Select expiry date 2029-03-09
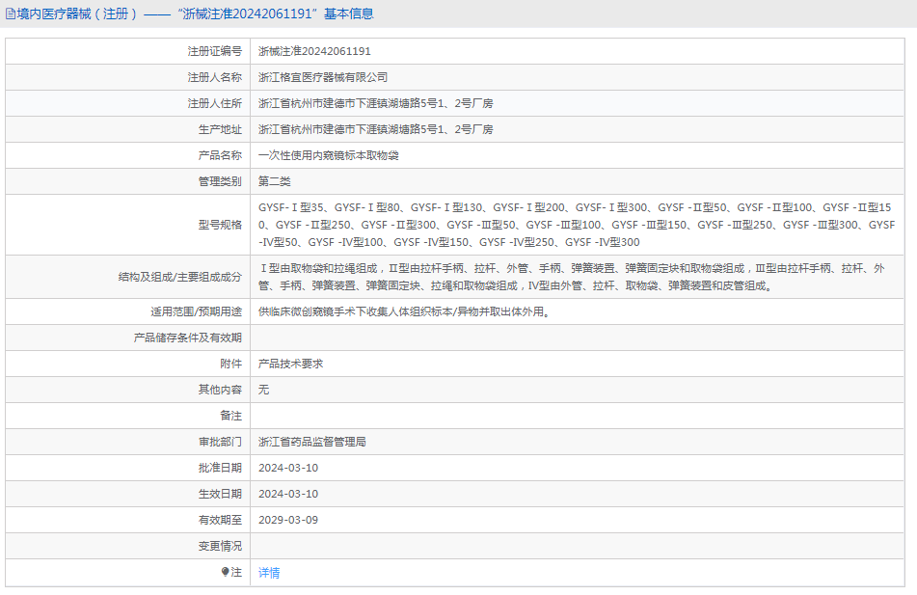 point(288,520)
